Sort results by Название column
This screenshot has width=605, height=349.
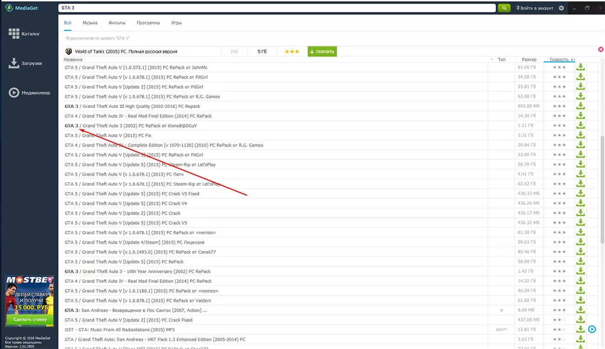pos(73,60)
